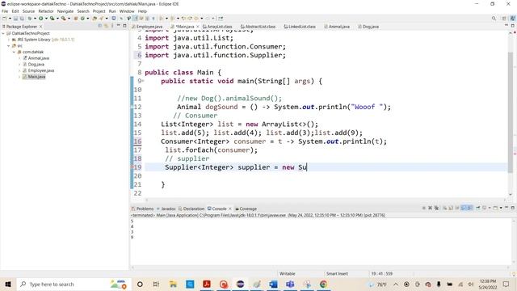Click the External Tools run icon
This screenshot has width=517, height=291.
pyautogui.click(x=63, y=19)
